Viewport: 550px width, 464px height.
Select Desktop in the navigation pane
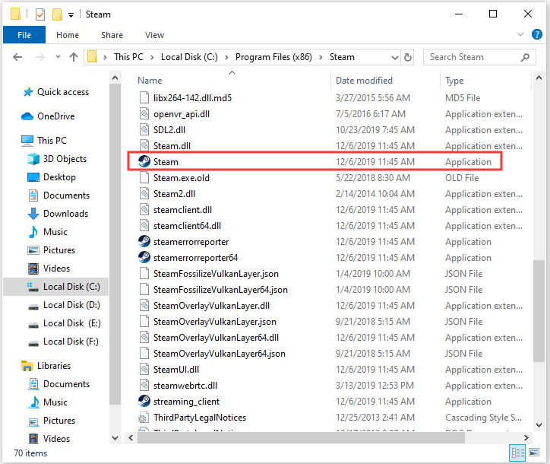tap(59, 177)
